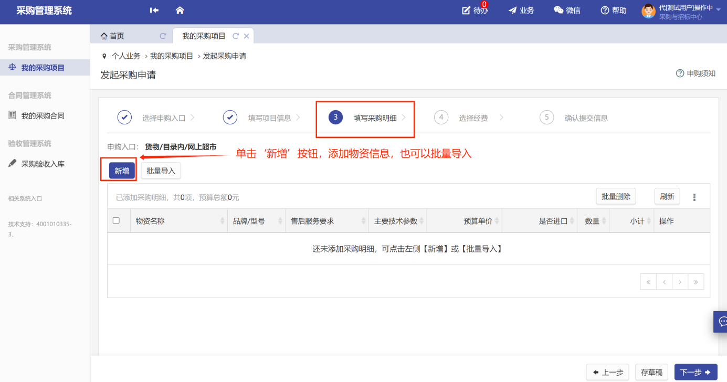Click the sidebar collapse arrow icon

point(154,10)
